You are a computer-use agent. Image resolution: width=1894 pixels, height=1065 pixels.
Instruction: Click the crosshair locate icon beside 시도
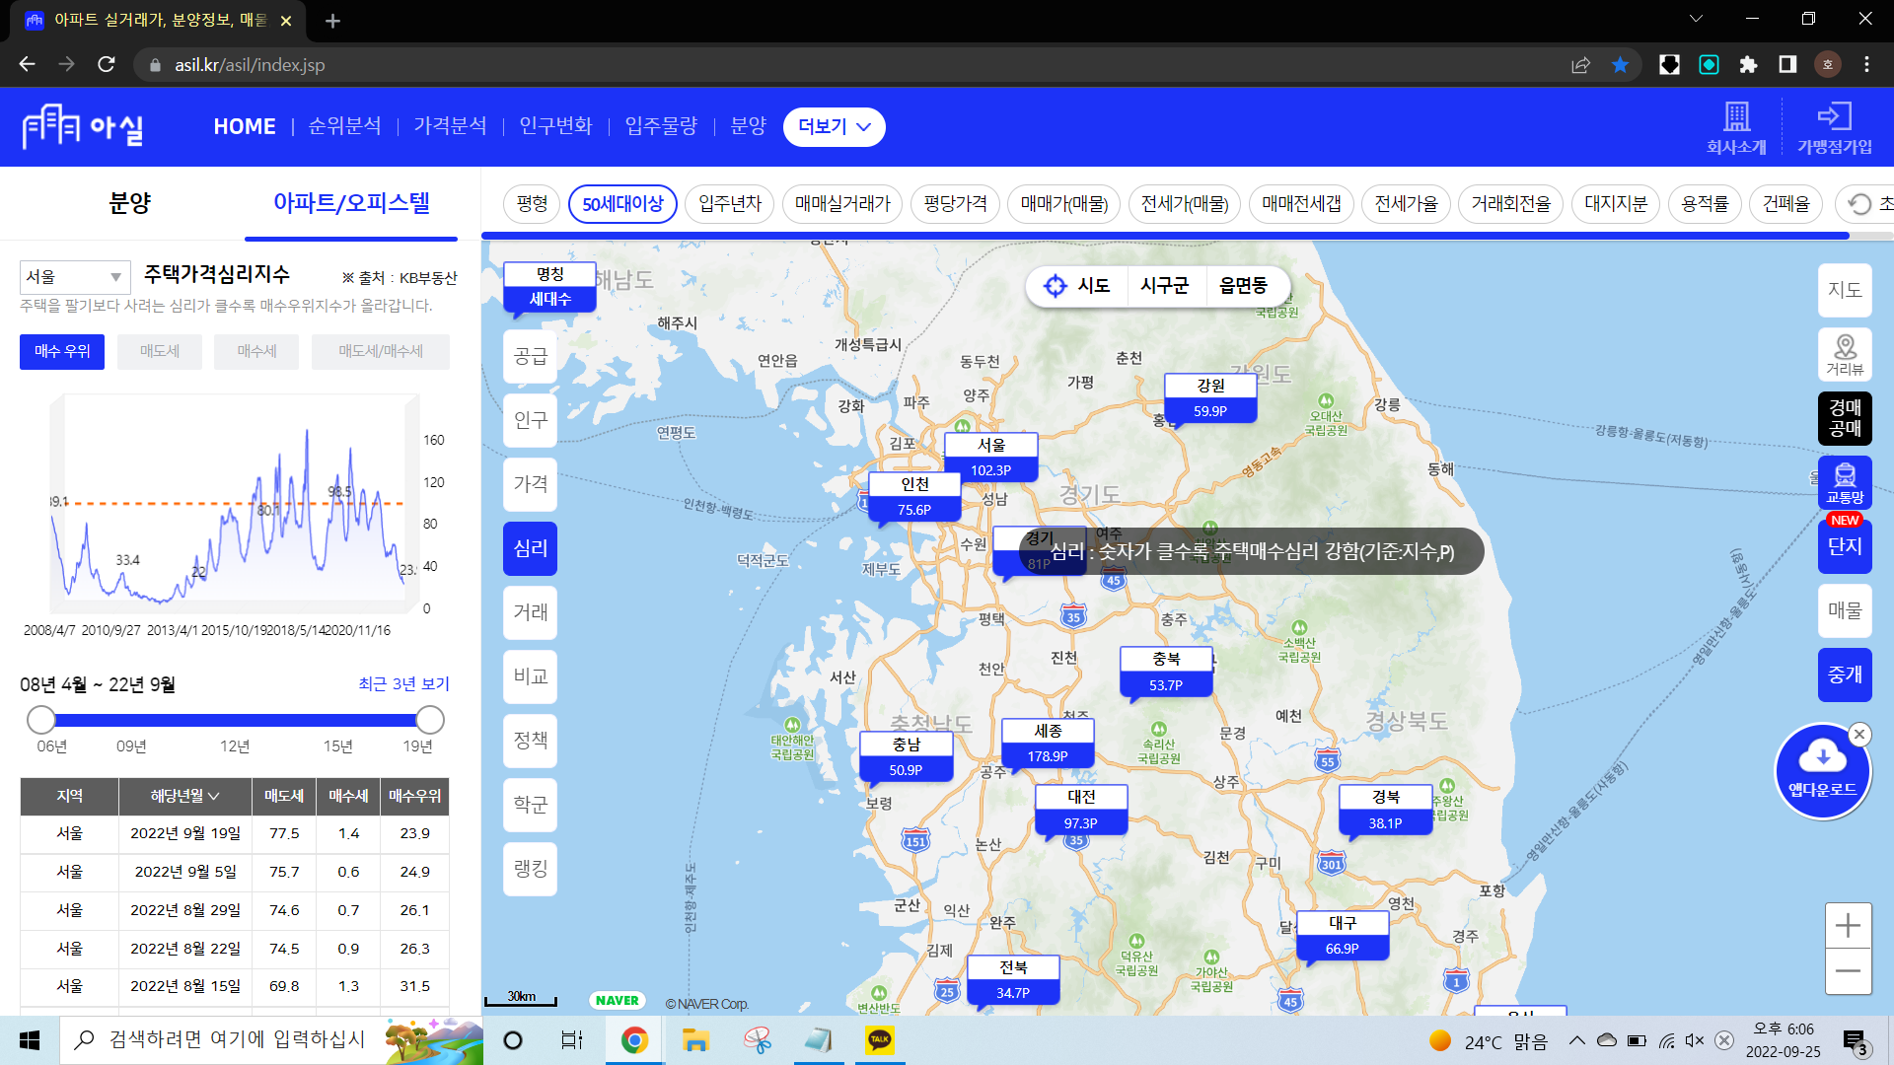click(x=1056, y=286)
